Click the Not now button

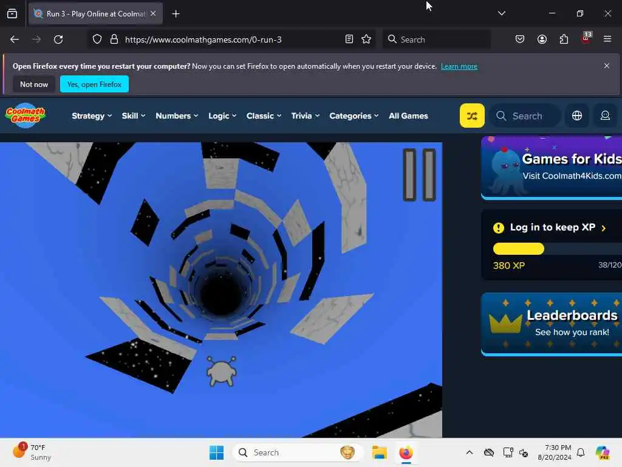click(x=34, y=84)
